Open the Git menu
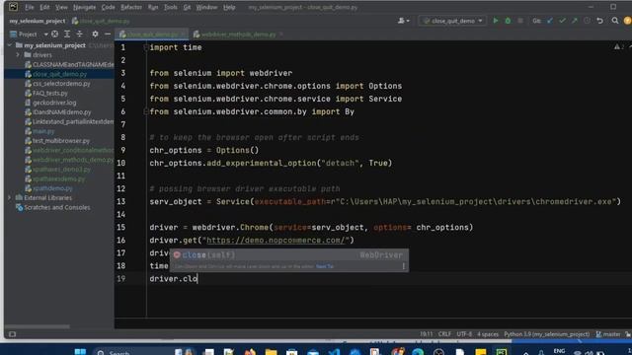632x355 pixels. (187, 7)
